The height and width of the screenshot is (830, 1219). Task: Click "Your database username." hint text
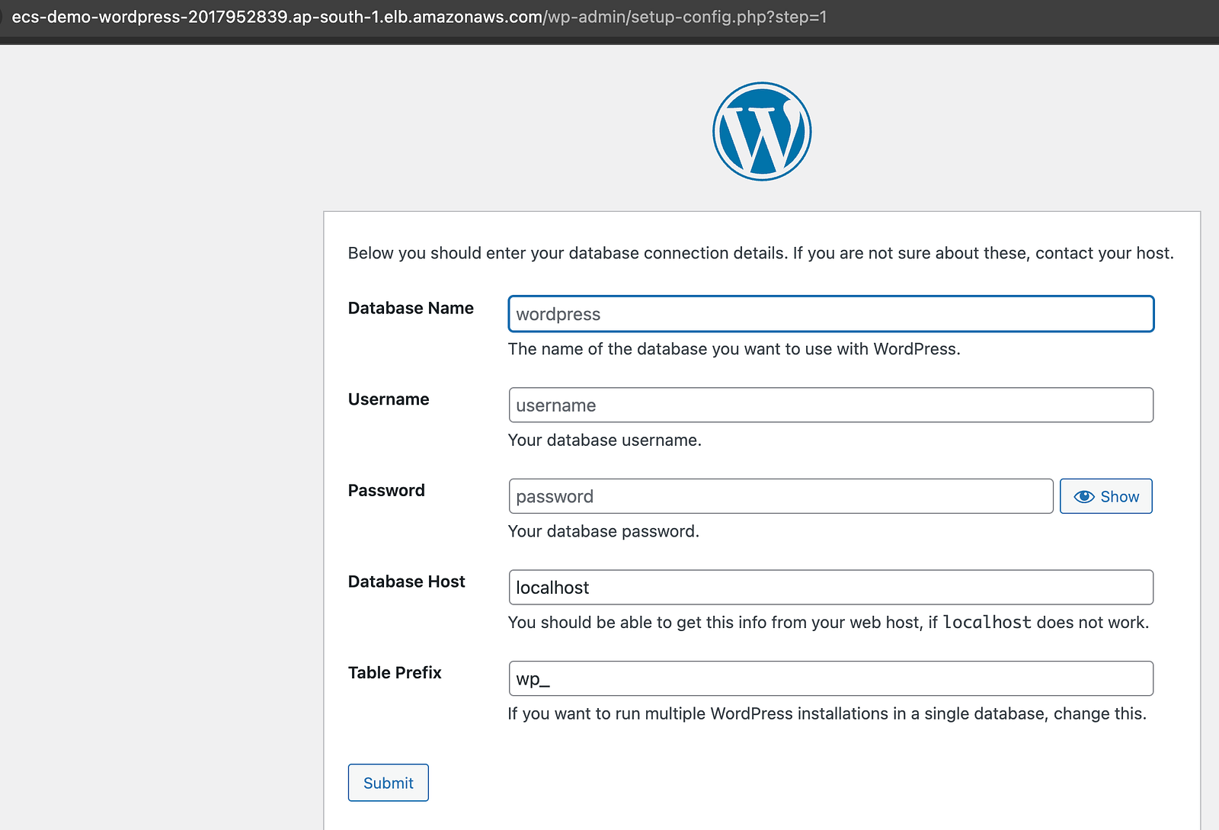pos(605,440)
